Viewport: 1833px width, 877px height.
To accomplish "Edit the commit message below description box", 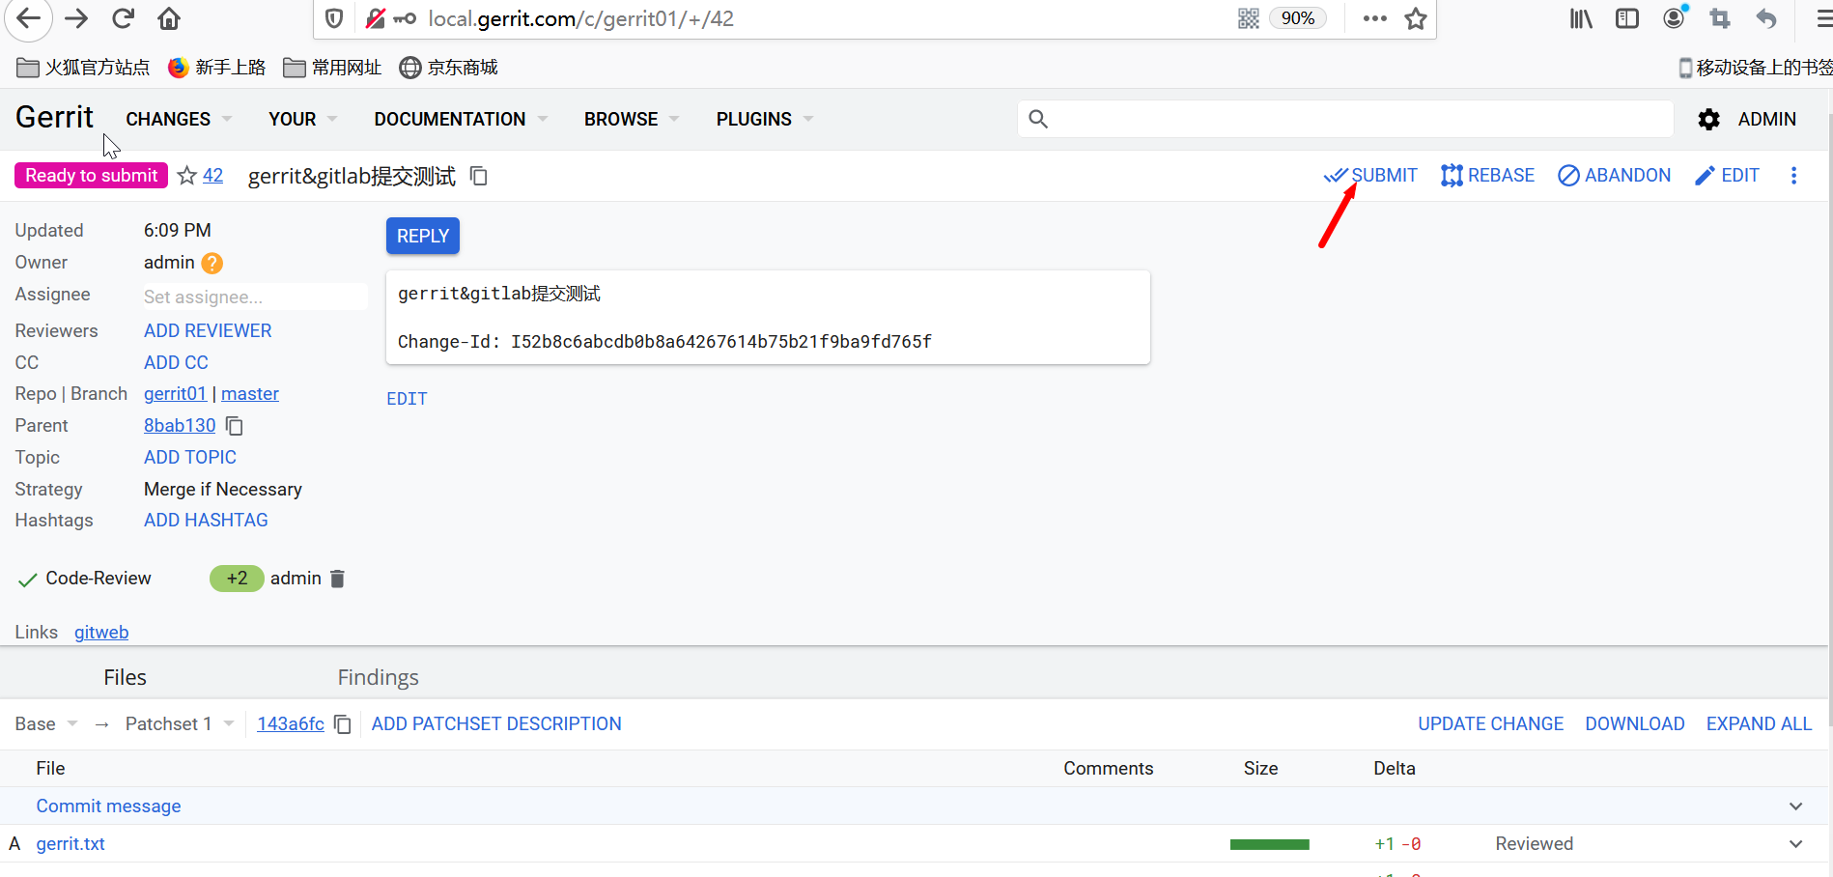I will pyautogui.click(x=407, y=398).
